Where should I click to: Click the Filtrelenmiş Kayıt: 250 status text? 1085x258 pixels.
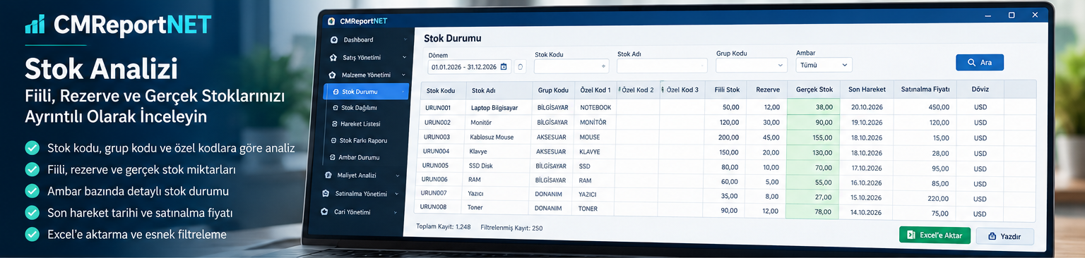511,228
